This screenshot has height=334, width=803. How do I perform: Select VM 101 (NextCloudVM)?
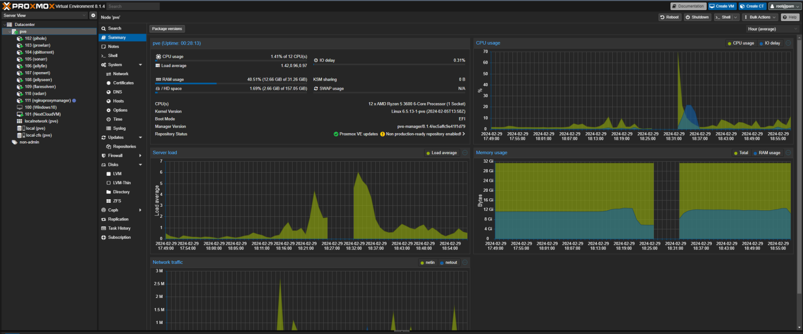pyautogui.click(x=43, y=114)
